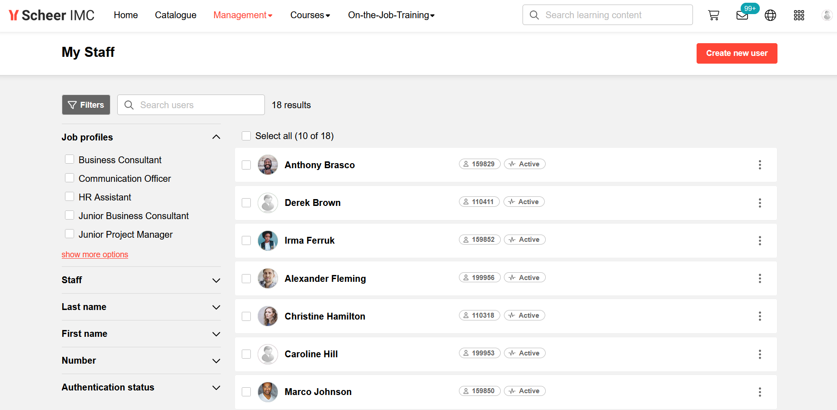Check the Communication Officer job profile
837x410 pixels.
(70, 178)
